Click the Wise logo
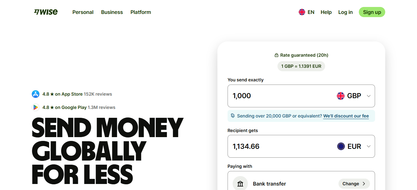The height and width of the screenshot is (190, 417). (45, 12)
